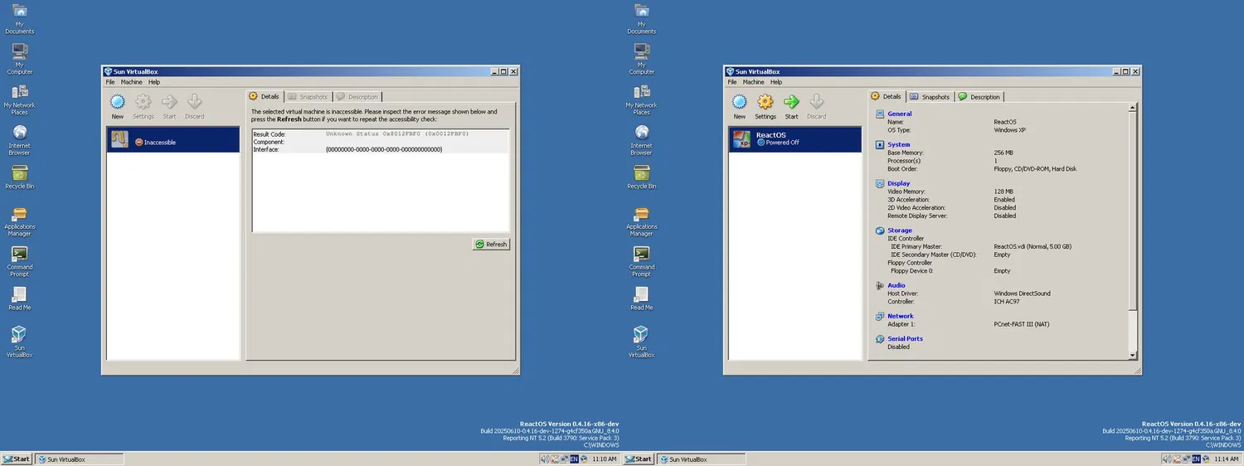This screenshot has height=466, width=1244.
Task: Click the Audio section speaker icon
Action: click(x=881, y=285)
